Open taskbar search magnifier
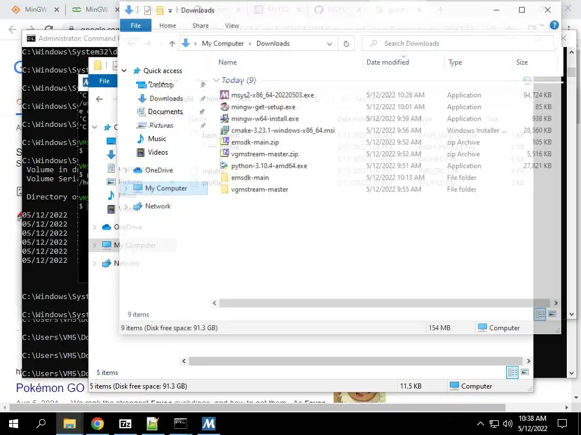 pos(41,424)
